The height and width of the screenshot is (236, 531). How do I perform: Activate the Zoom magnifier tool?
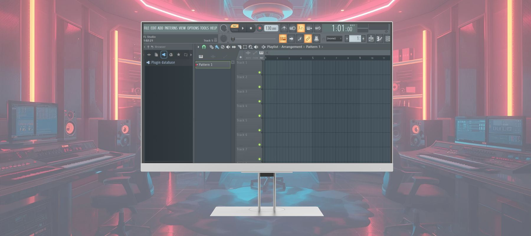[x=250, y=47]
